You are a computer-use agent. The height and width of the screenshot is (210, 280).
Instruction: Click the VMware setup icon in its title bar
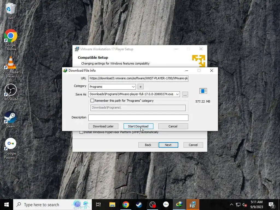pos(77,49)
